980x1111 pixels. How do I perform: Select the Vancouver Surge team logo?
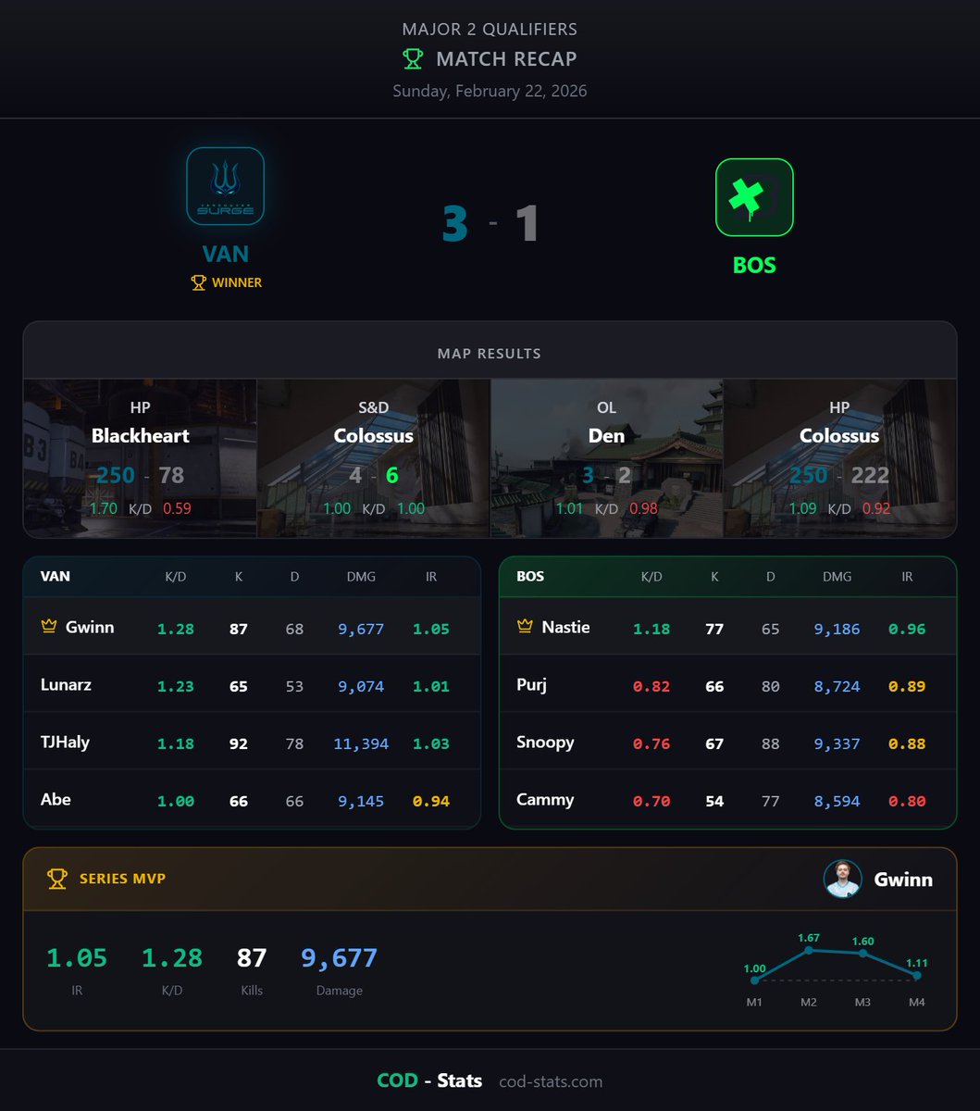(x=225, y=185)
